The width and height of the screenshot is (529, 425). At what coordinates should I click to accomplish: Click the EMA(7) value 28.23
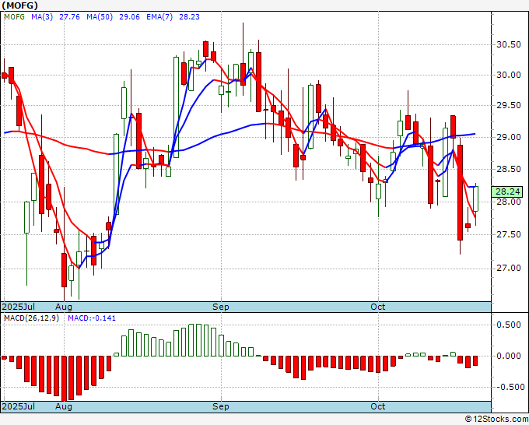[x=189, y=17]
